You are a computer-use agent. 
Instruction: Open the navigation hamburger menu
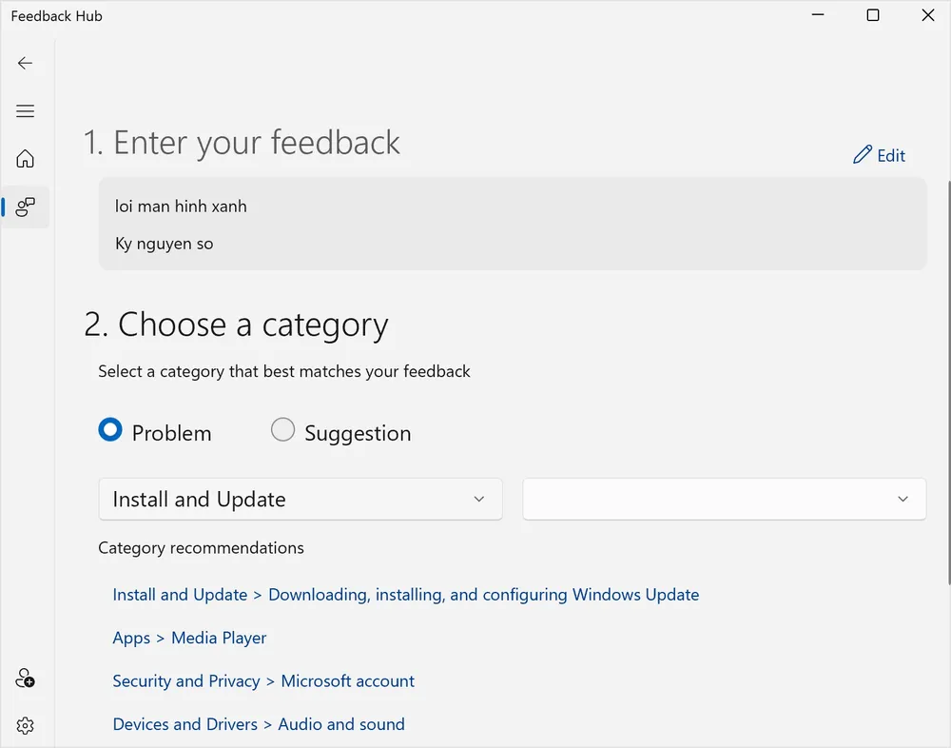[x=25, y=110]
